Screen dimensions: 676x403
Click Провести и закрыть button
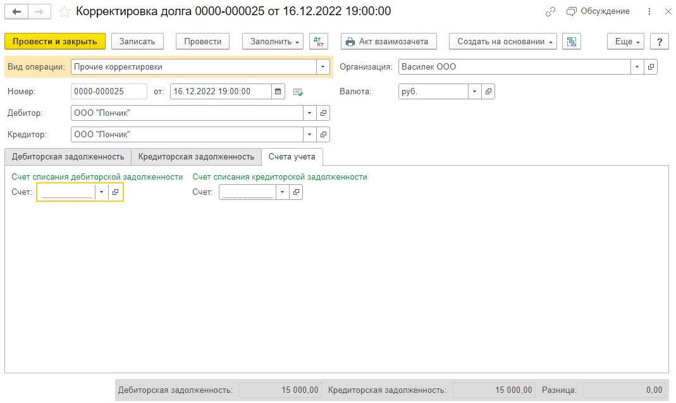pyautogui.click(x=55, y=41)
